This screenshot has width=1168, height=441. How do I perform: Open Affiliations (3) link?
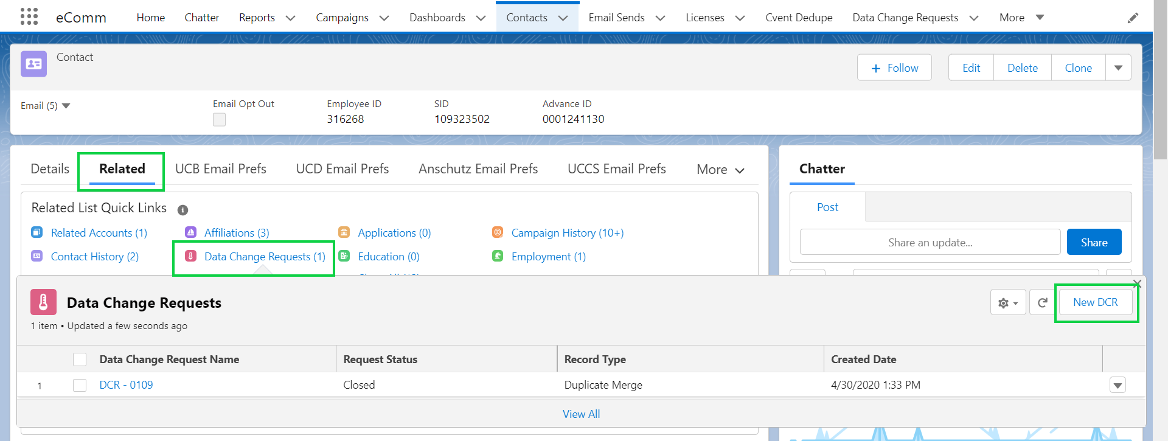[237, 233]
